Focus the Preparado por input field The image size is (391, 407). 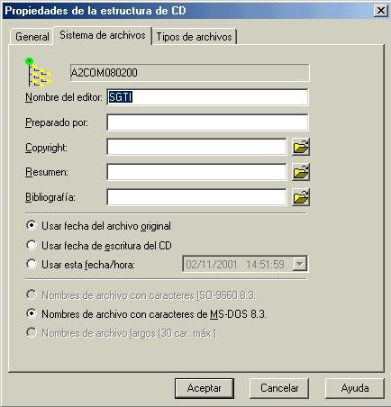(207, 122)
